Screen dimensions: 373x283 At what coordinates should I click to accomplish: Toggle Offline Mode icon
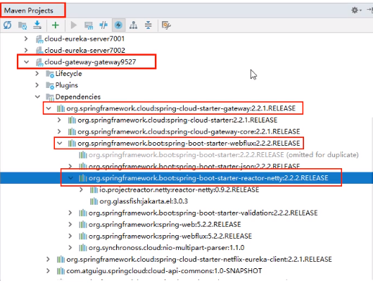point(103,25)
